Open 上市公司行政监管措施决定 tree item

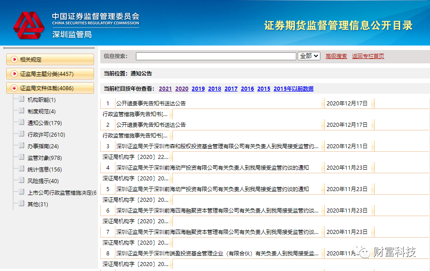[x=62, y=193]
